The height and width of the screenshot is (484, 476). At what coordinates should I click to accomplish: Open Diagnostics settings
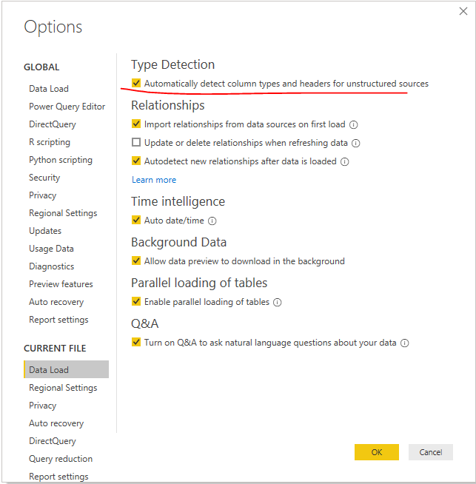[x=52, y=266]
